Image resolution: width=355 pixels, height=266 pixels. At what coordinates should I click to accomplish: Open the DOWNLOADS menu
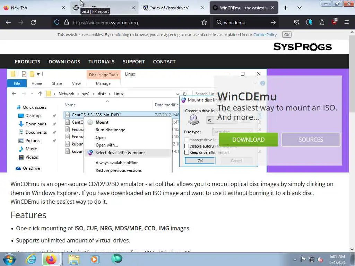[64, 62]
